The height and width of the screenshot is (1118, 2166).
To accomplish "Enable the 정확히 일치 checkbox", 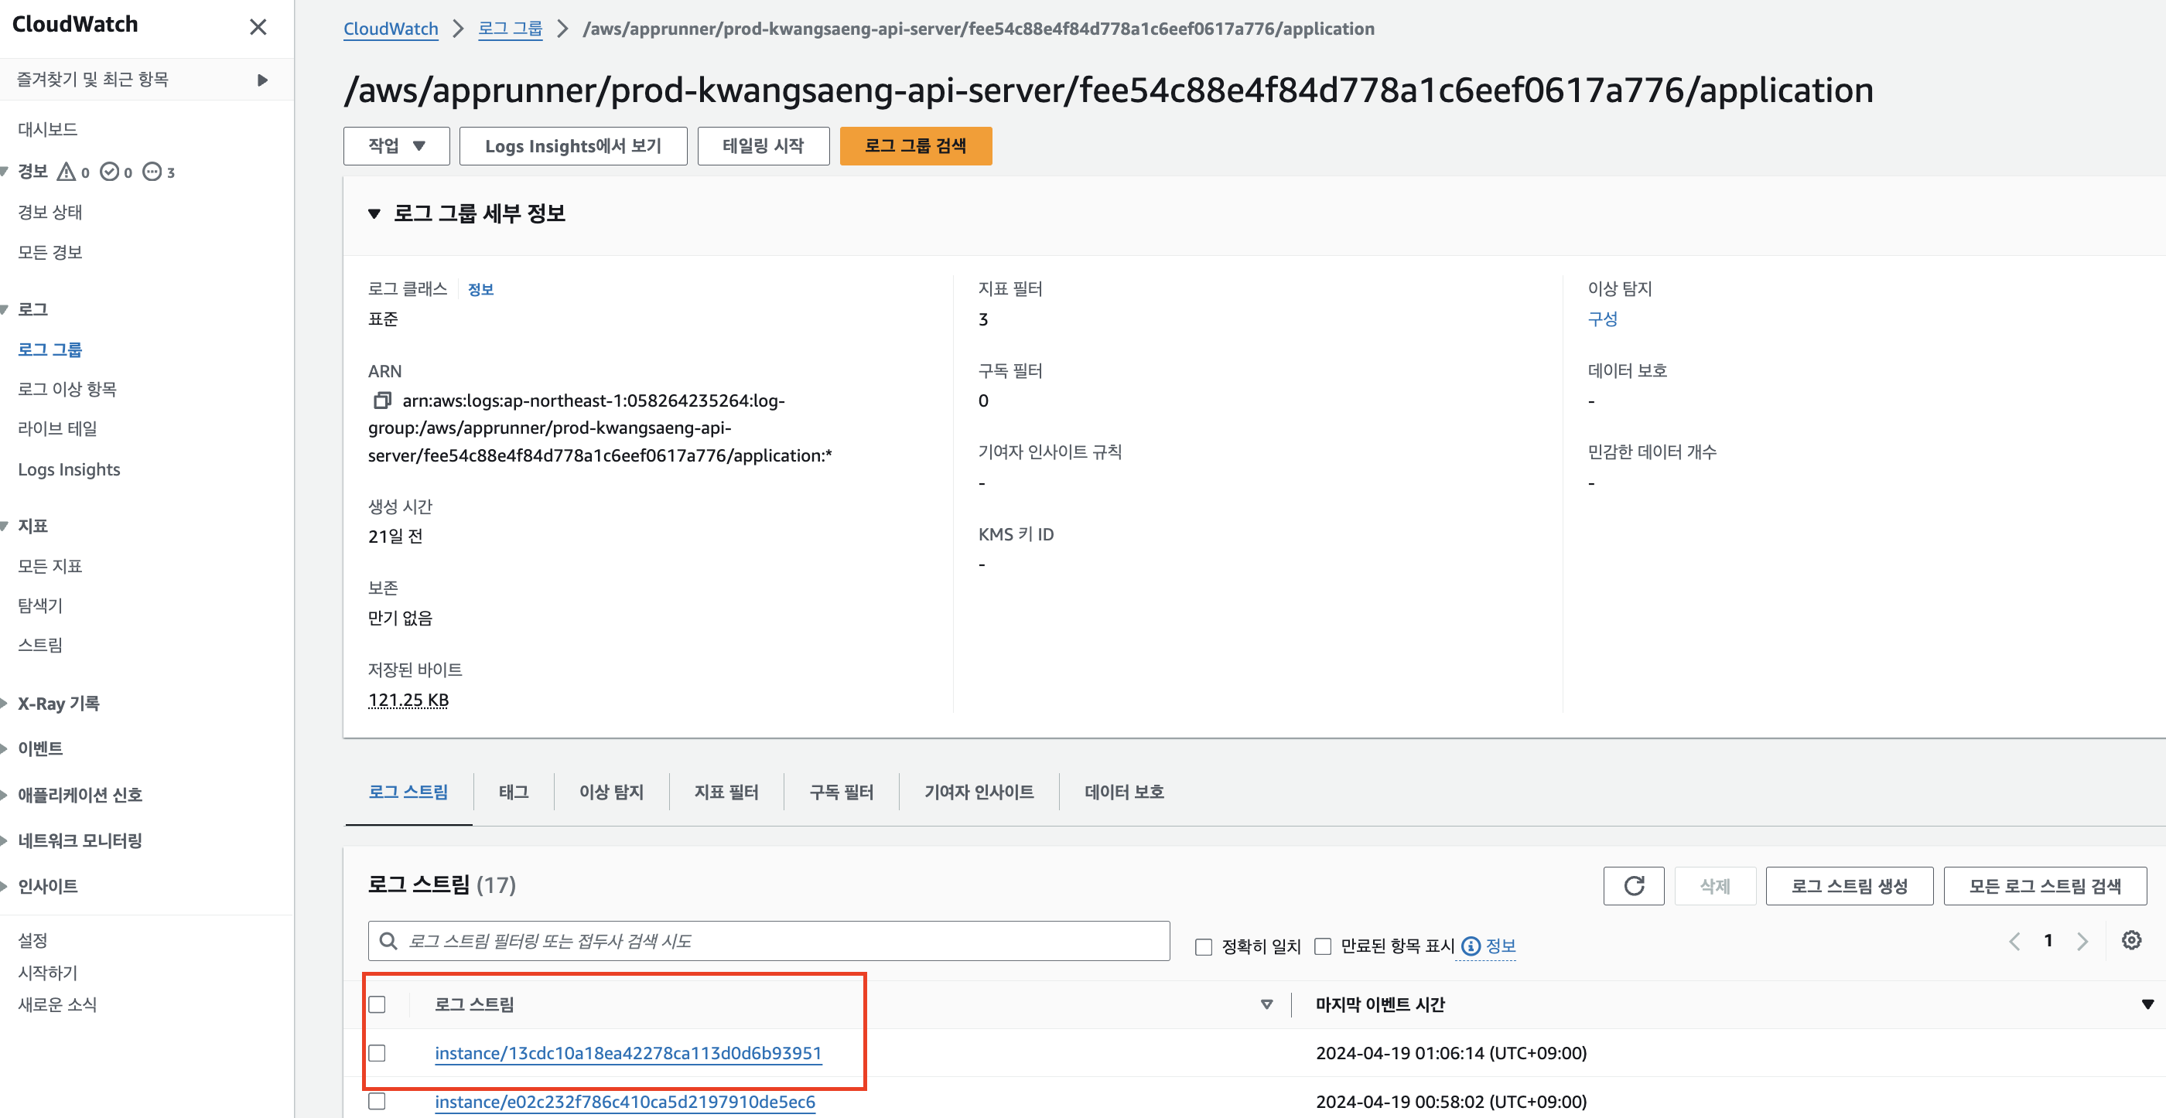I will coord(1203,947).
